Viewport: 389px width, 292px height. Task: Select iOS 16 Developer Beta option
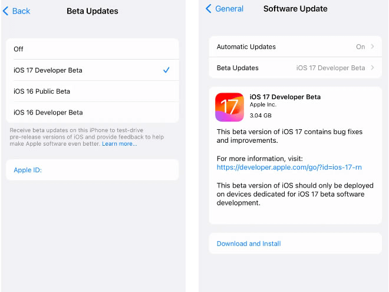(93, 112)
